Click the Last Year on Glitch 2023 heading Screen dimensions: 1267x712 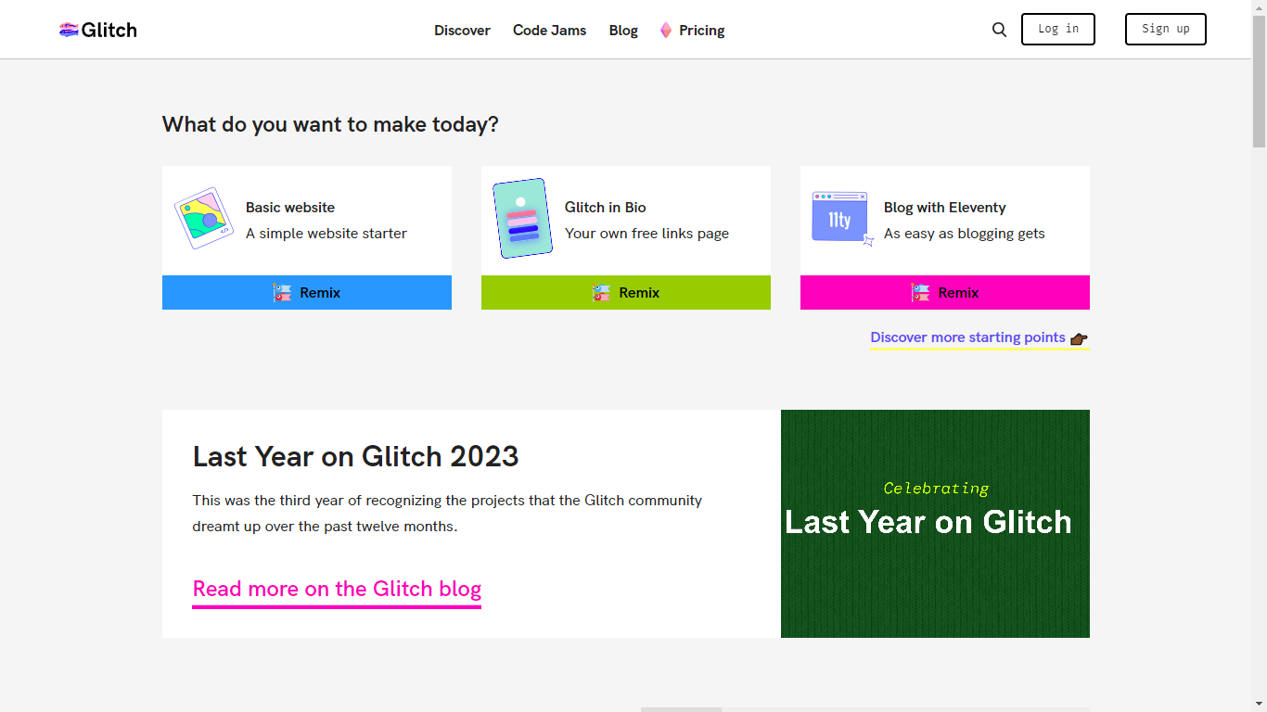point(356,456)
